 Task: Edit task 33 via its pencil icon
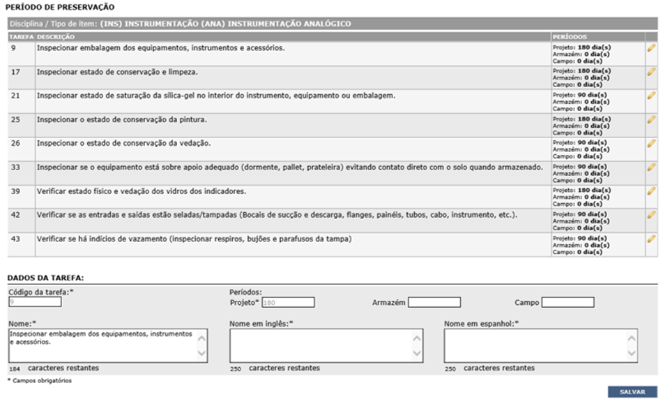[x=651, y=167]
